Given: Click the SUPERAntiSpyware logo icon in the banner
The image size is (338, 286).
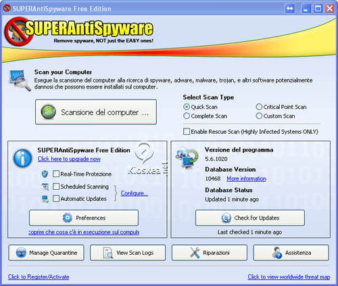Looking at the screenshot, I should pyautogui.click(x=19, y=31).
